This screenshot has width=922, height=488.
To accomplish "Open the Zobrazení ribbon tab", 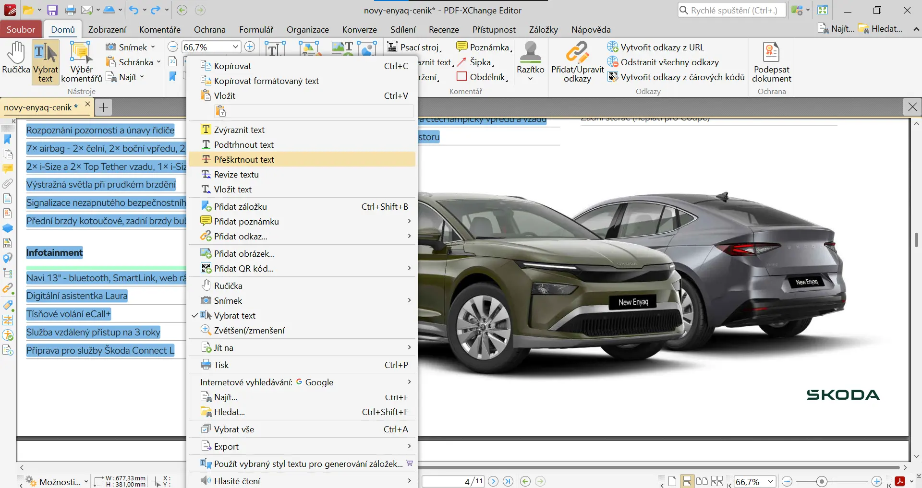I will tap(107, 29).
